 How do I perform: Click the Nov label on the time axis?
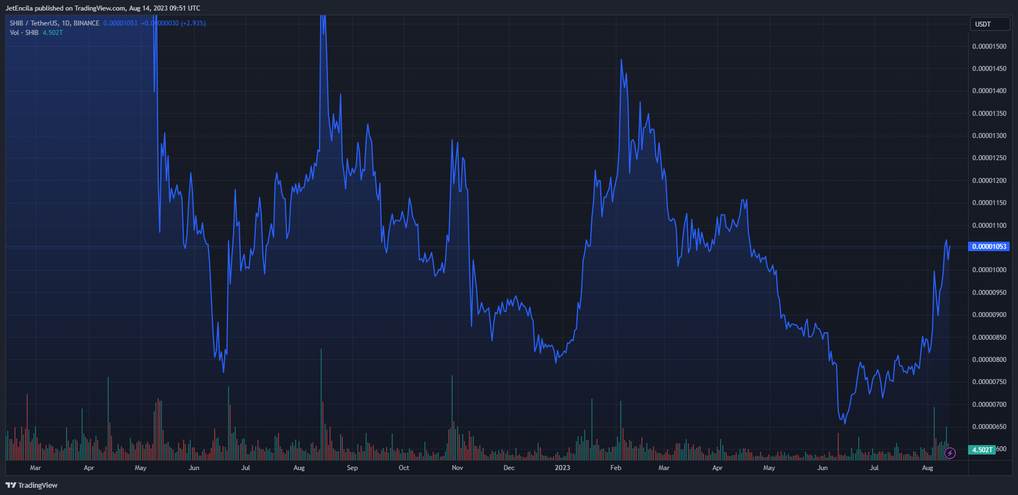click(x=457, y=468)
